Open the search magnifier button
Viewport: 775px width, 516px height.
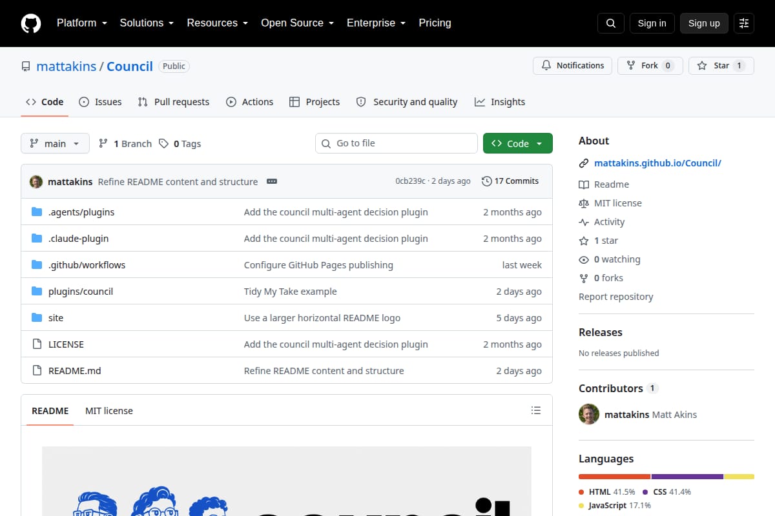(611, 23)
